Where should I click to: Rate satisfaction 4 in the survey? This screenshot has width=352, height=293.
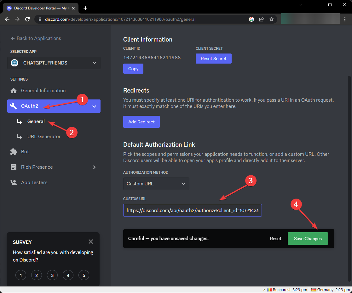coord(68,275)
